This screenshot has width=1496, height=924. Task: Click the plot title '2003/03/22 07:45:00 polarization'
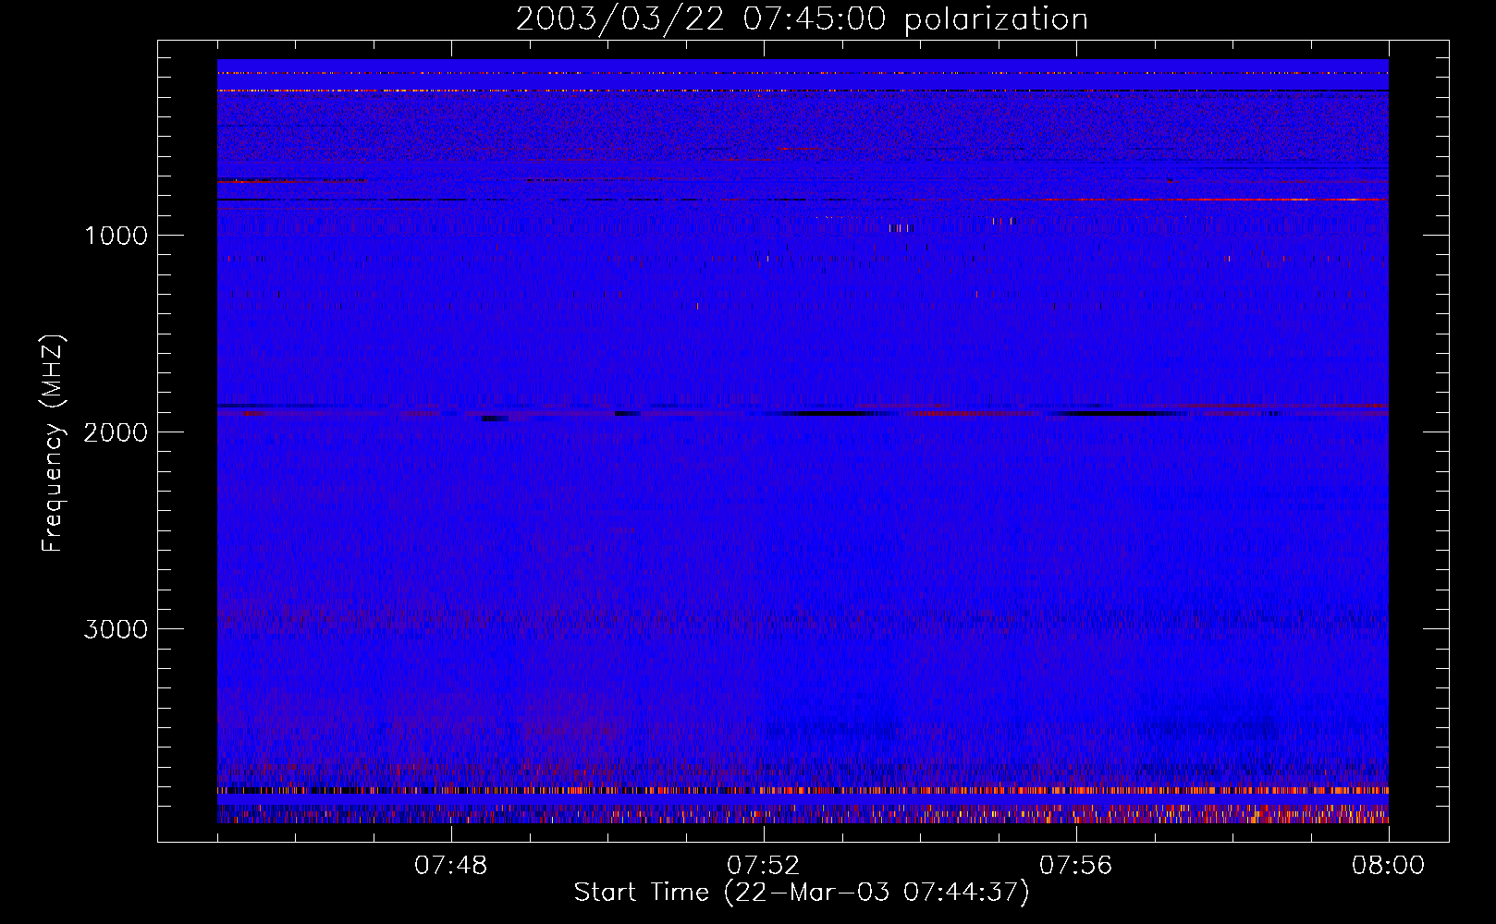point(802,19)
